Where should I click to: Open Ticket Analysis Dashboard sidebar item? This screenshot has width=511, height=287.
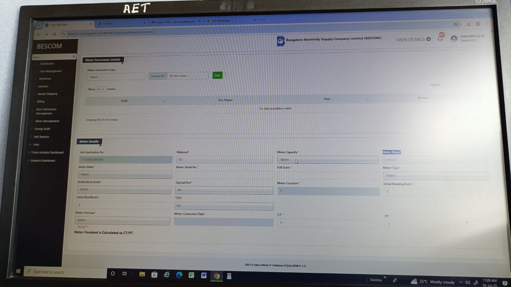[x=47, y=153]
